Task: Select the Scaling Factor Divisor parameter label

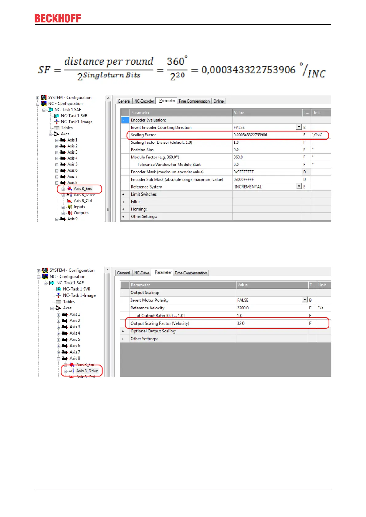Action: pos(161,142)
